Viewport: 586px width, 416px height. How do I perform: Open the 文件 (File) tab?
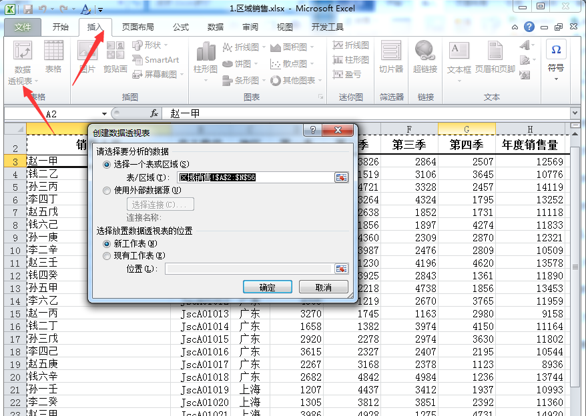(23, 27)
